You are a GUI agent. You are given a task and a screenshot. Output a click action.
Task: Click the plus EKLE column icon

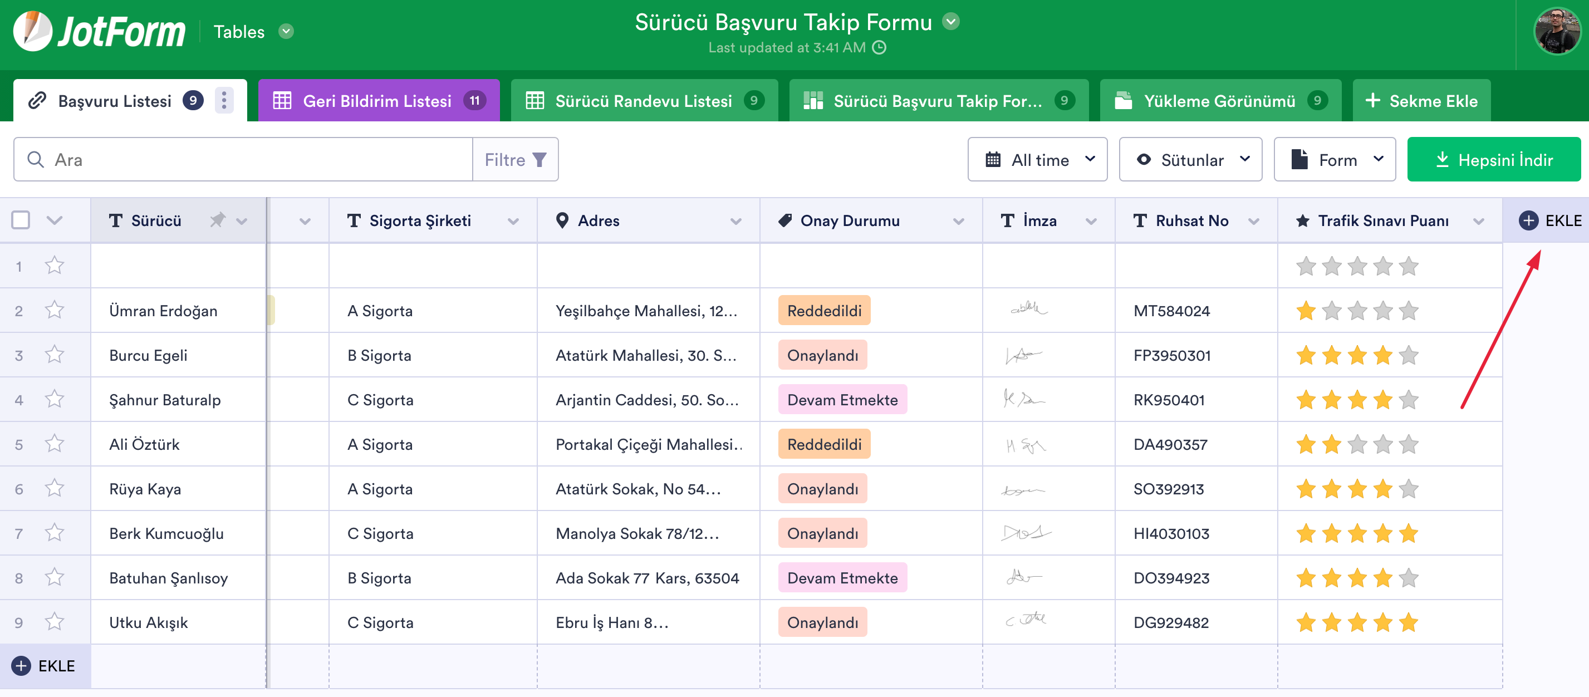click(1528, 220)
